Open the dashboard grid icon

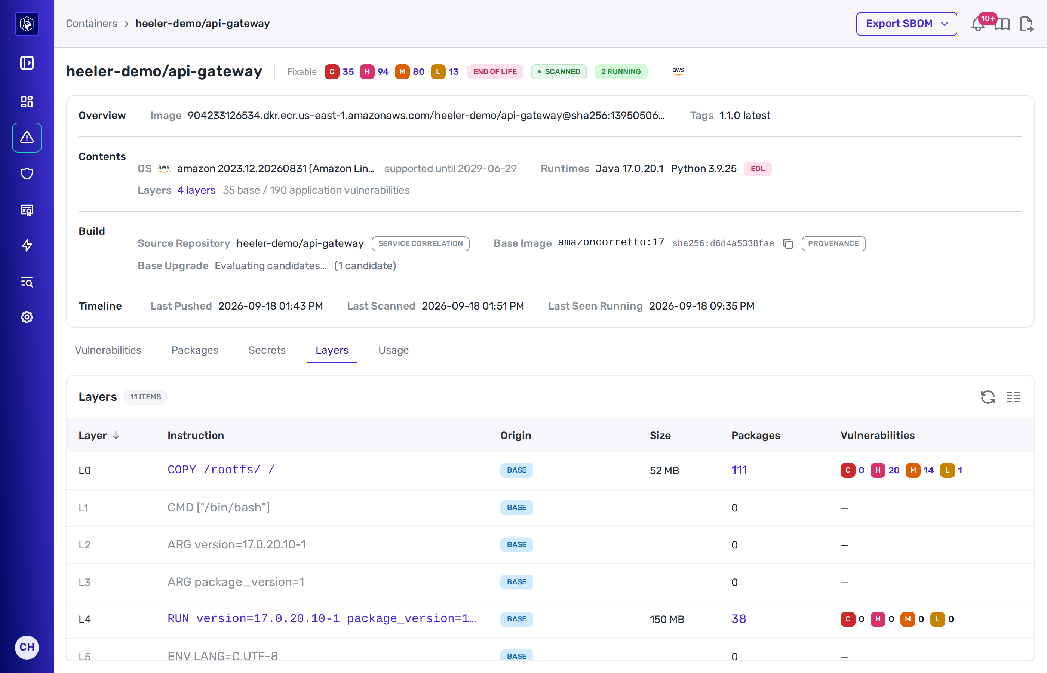coord(27,101)
